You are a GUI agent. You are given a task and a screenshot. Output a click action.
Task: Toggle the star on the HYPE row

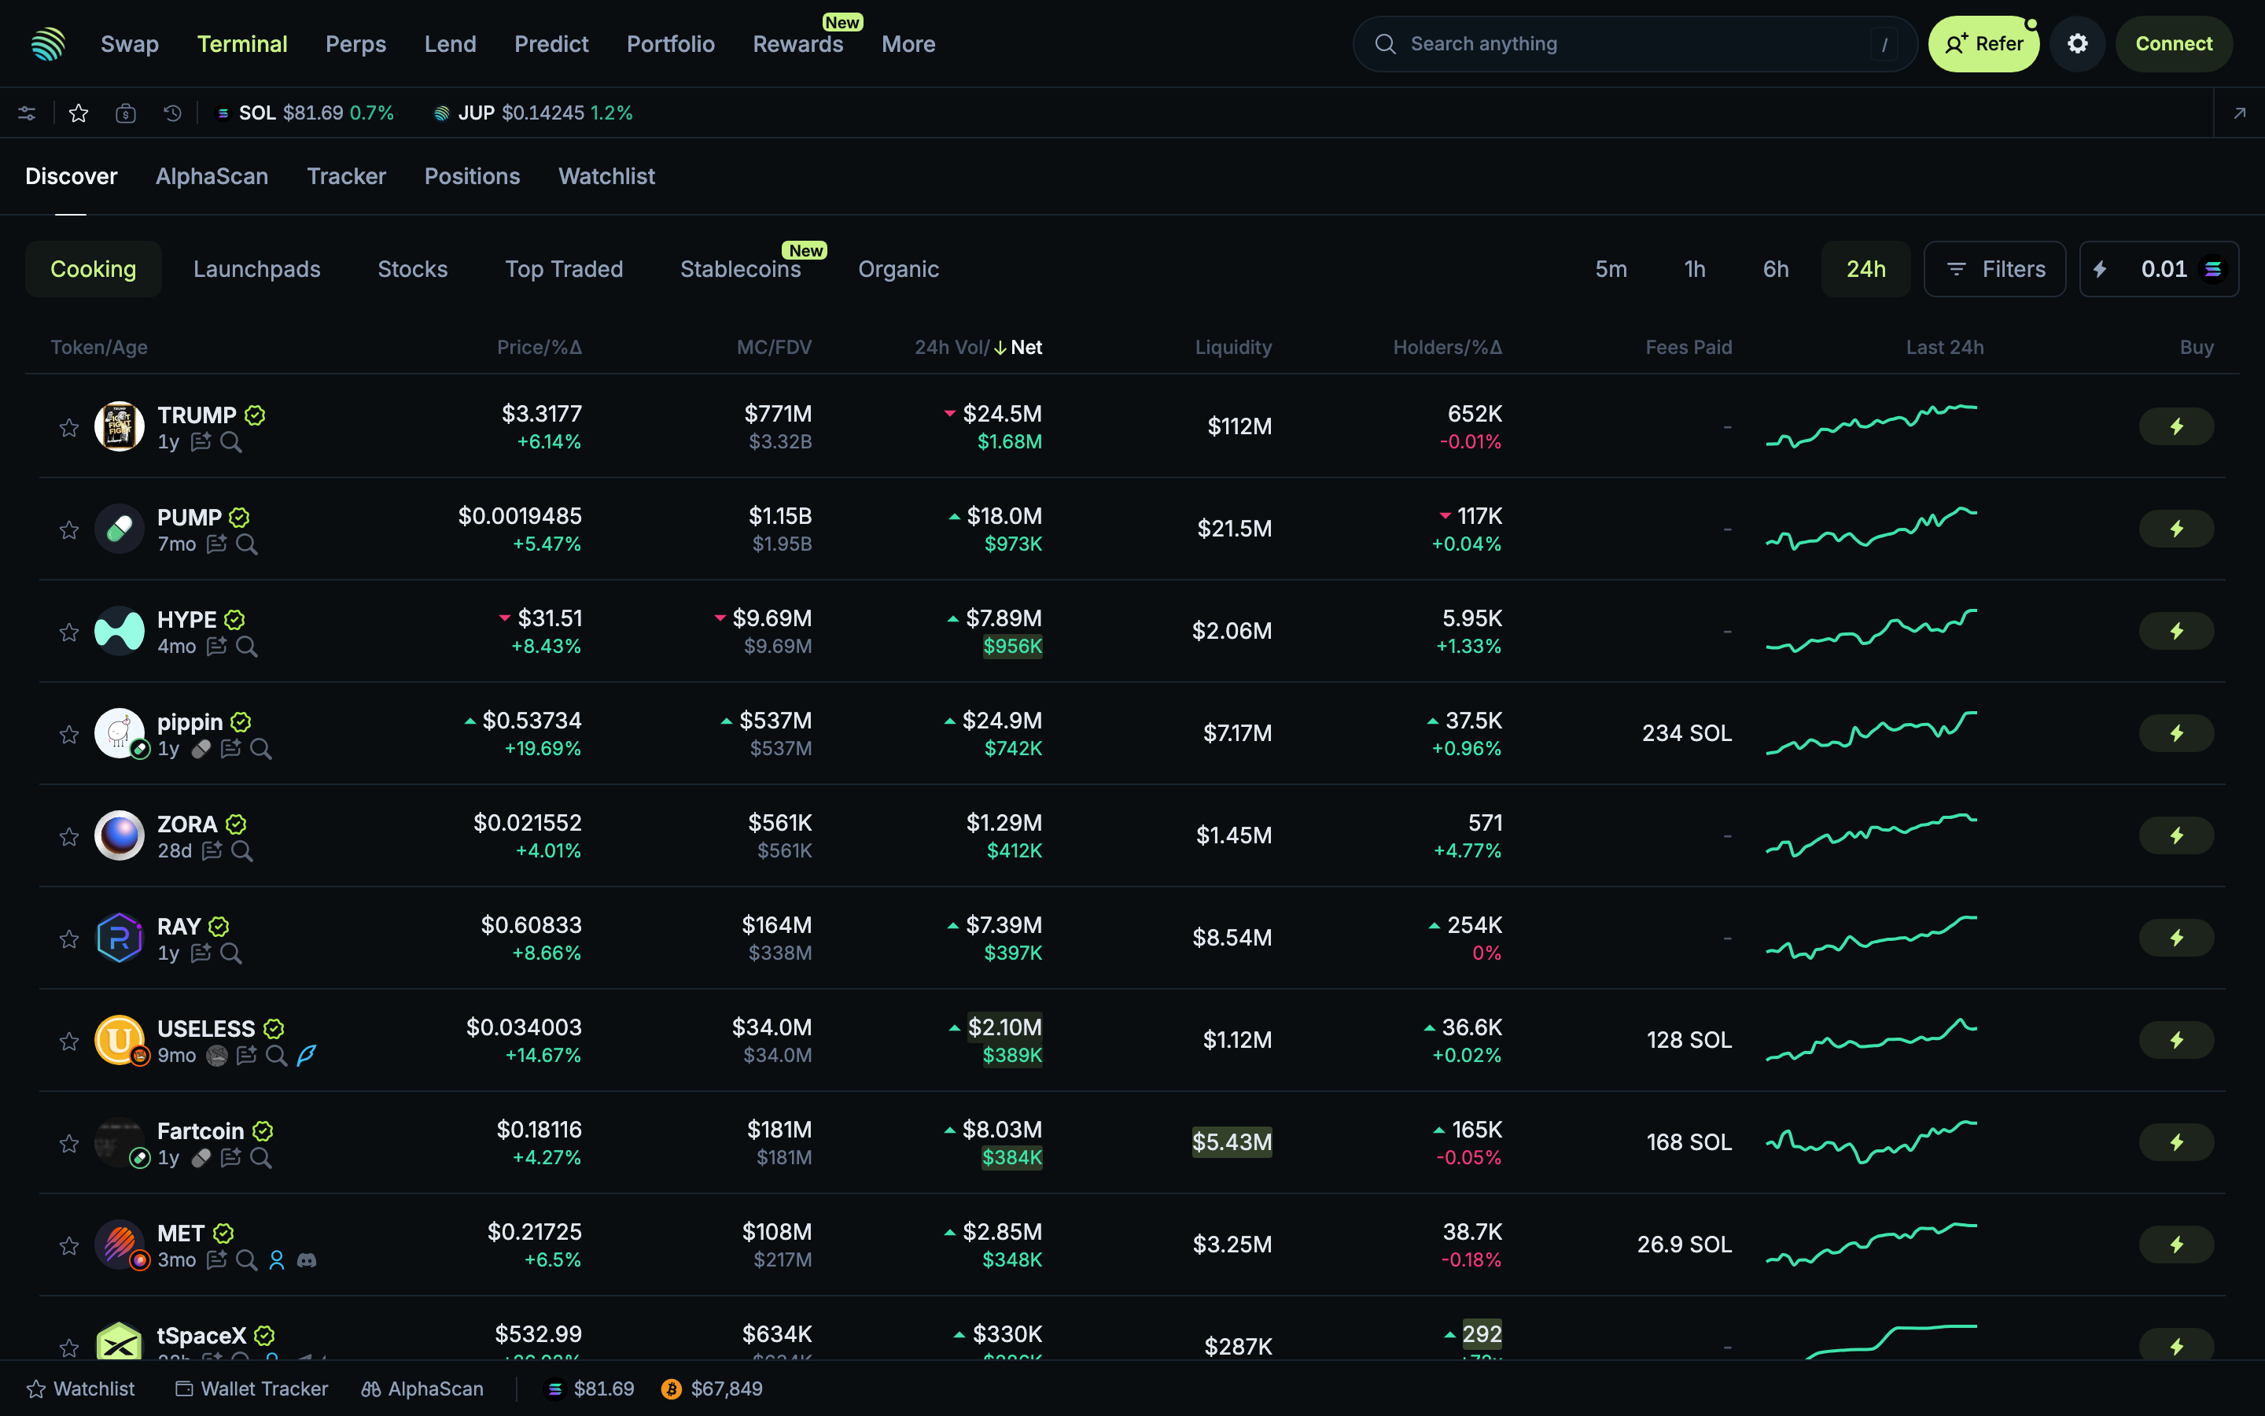point(68,632)
